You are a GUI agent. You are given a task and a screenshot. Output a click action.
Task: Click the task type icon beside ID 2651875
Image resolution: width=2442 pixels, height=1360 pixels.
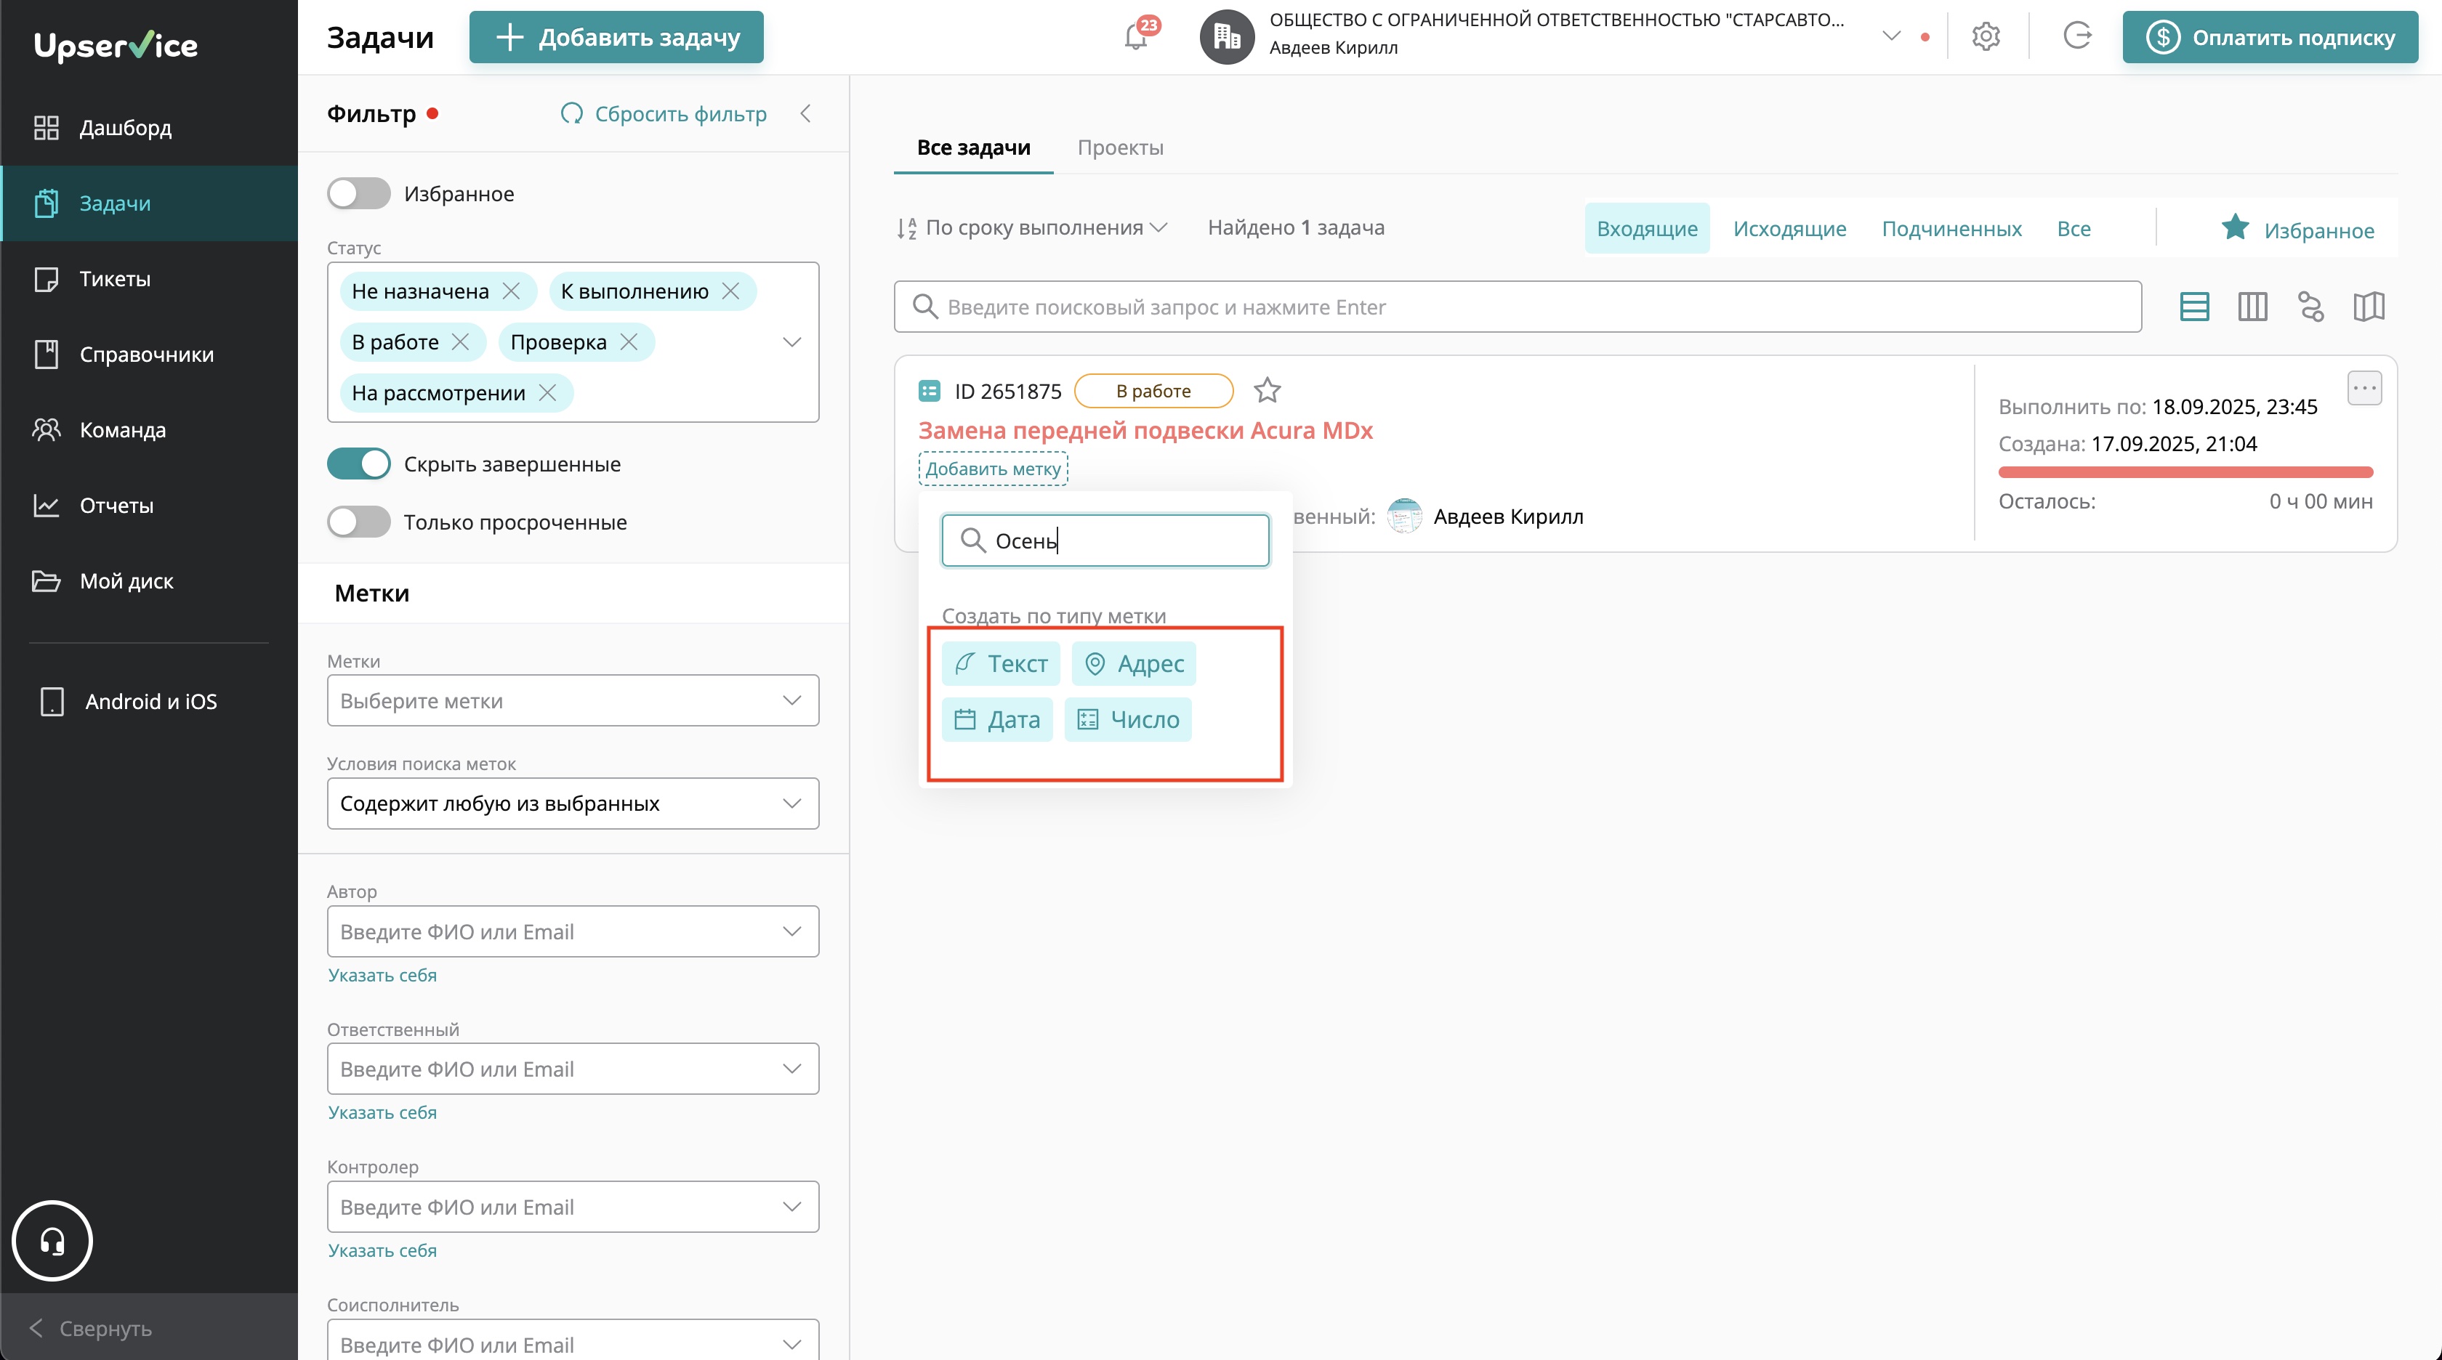929,390
